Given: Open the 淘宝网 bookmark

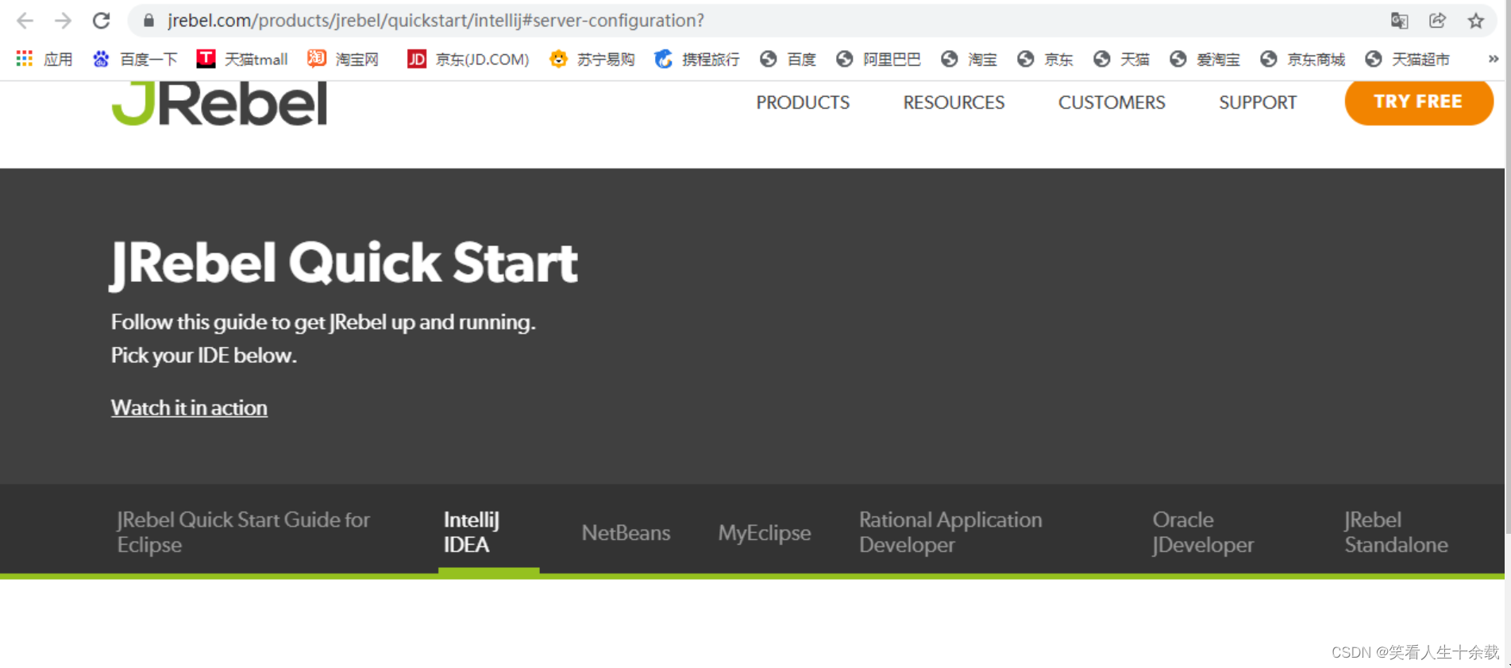Looking at the screenshot, I should click(x=343, y=59).
